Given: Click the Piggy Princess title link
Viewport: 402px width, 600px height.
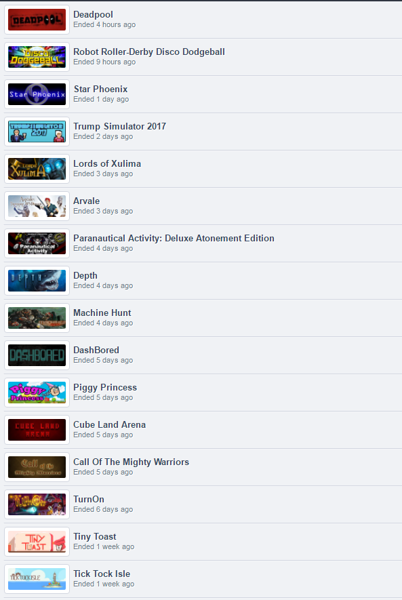Looking at the screenshot, I should pyautogui.click(x=105, y=388).
